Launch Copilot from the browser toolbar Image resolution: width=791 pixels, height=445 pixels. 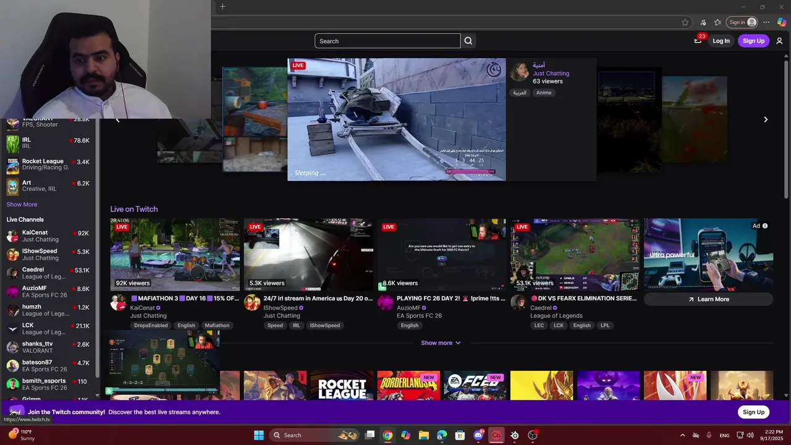pyautogui.click(x=782, y=22)
